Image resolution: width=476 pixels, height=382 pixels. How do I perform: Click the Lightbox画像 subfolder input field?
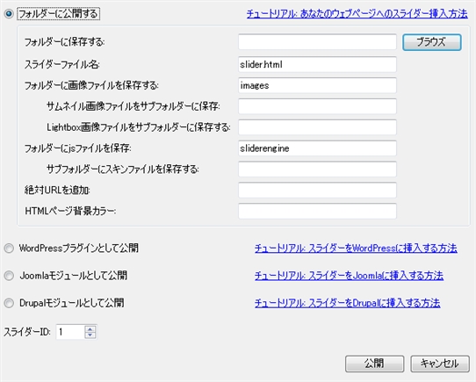(x=317, y=127)
